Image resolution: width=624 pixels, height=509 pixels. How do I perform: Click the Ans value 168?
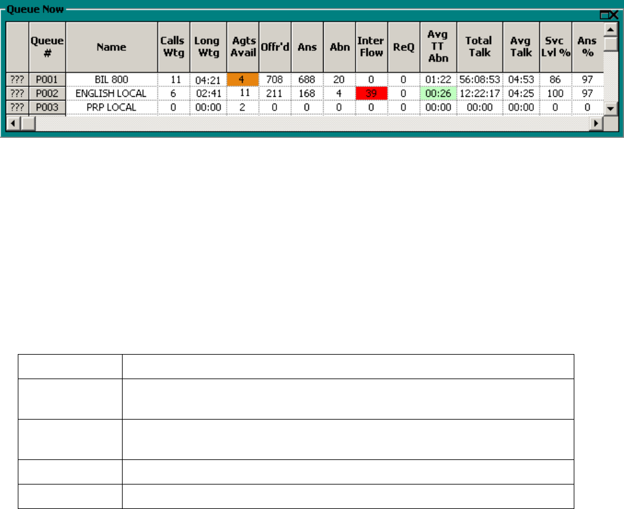[307, 94]
